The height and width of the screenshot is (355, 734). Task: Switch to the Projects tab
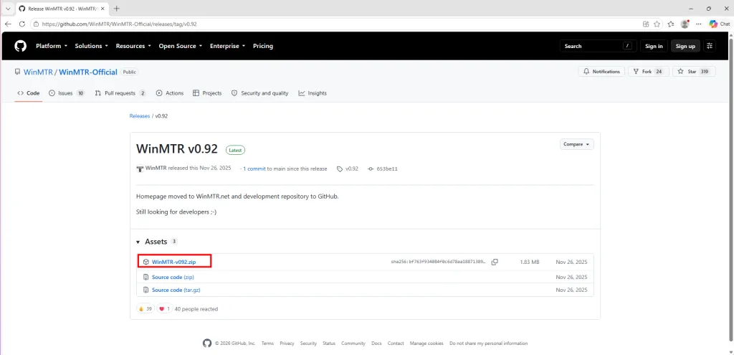tap(207, 93)
